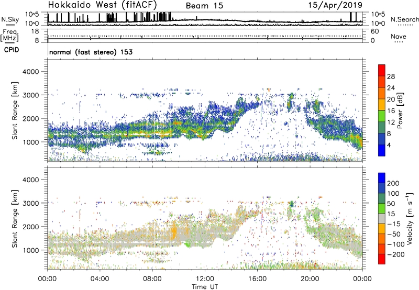Click the "28" label on the power colorbar
Image resolution: width=419 pixels, height=290 pixels.
click(391, 76)
